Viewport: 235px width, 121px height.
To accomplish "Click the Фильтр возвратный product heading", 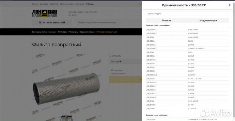I will (x=56, y=45).
